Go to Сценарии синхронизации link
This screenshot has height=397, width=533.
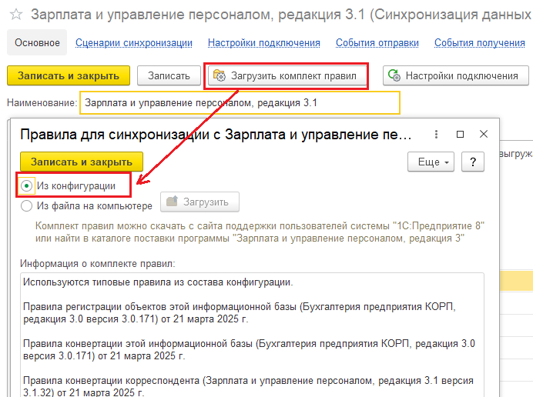click(x=133, y=43)
